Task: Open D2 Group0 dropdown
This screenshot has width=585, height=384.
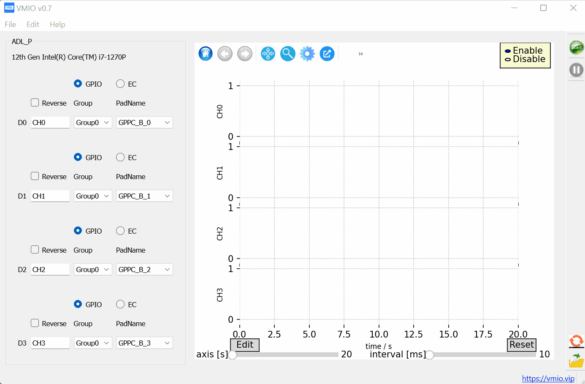Action: tap(93, 270)
